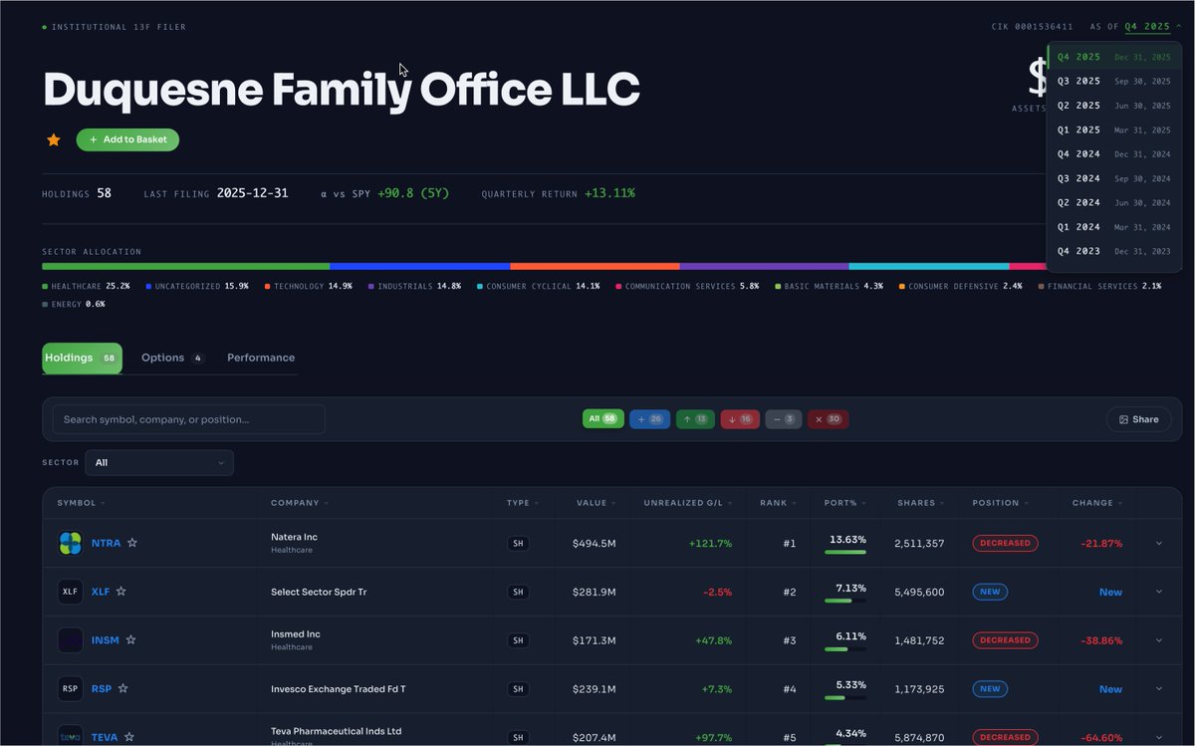Image resolution: width=1195 pixels, height=746 pixels.
Task: Sort by the Change column
Action: (1096, 503)
